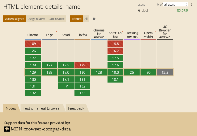The width and height of the screenshot is (197, 136).
Task: Click the Chrome column header
Action: (x=33, y=35)
